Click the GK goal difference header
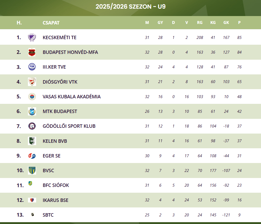This screenshot has height=224, width=261. click(x=226, y=23)
